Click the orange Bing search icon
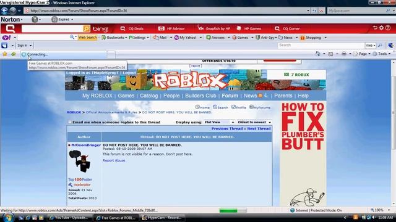 pos(87,28)
